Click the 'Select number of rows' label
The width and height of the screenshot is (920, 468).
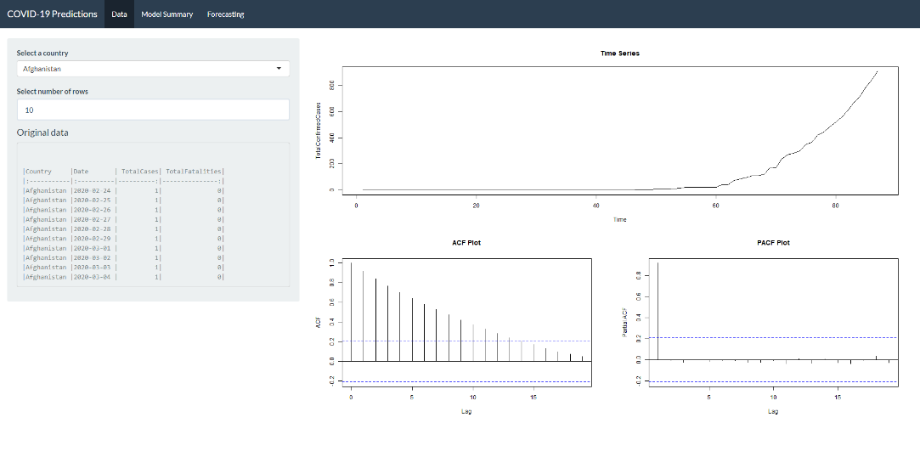(x=52, y=91)
